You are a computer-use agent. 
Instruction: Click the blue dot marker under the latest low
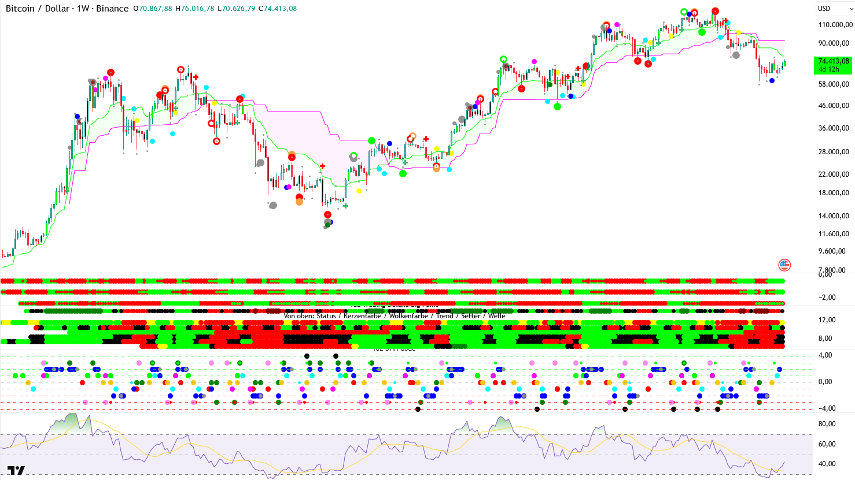tap(772, 80)
